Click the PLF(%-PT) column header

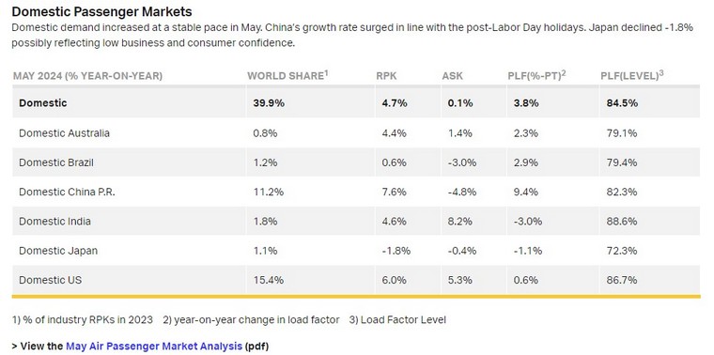click(x=536, y=75)
